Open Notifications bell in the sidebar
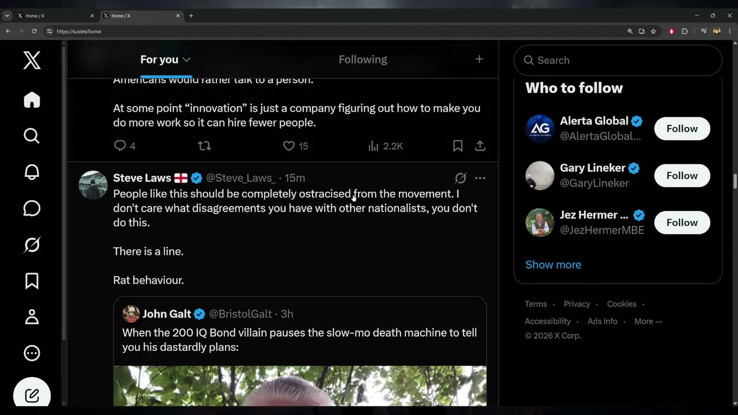Viewport: 738px width, 415px height. pos(32,172)
